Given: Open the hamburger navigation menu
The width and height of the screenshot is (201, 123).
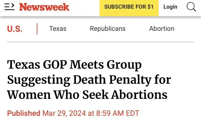Looking at the screenshot, I should click(9, 7).
